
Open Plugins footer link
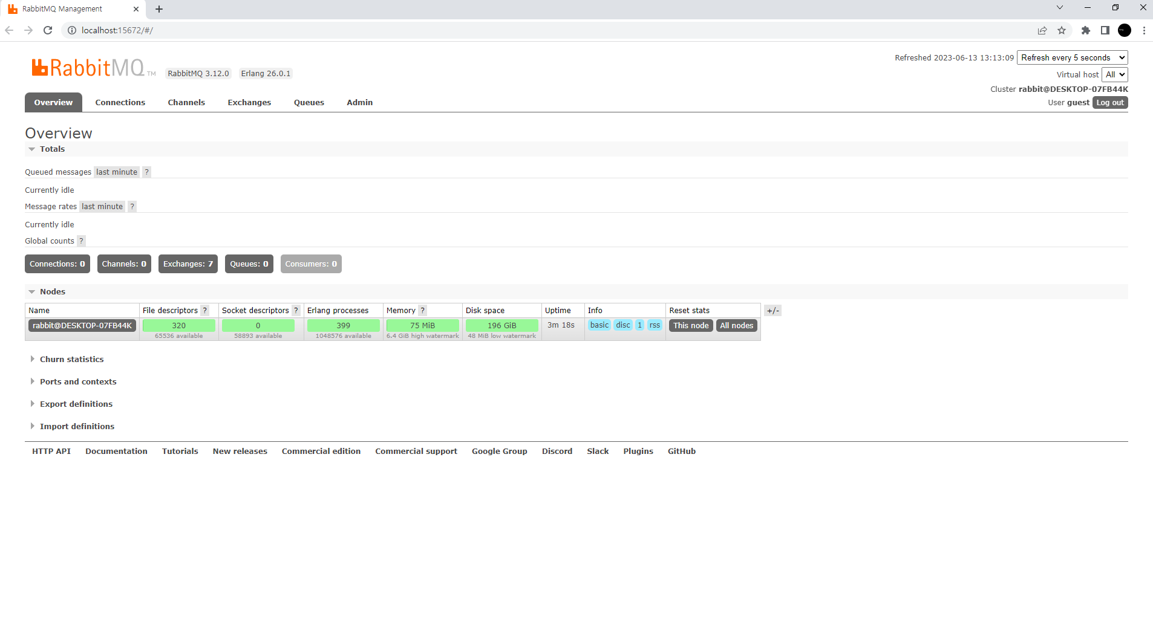point(638,452)
